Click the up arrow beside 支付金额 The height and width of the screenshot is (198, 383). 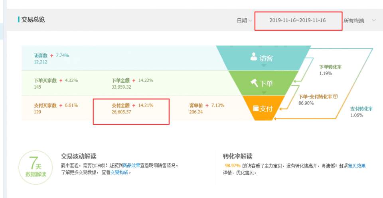click(134, 106)
